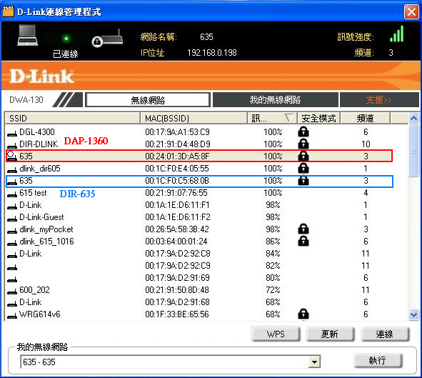The image size is (422, 378).
Task: Select the 600_202 network
Action: pos(199,290)
